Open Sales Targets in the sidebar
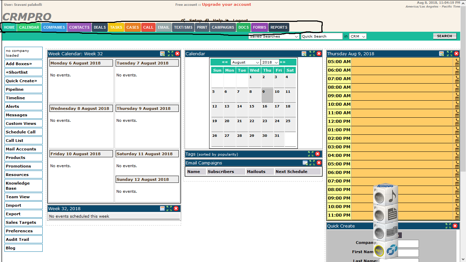Image resolution: width=466 pixels, height=262 pixels. (x=24, y=222)
